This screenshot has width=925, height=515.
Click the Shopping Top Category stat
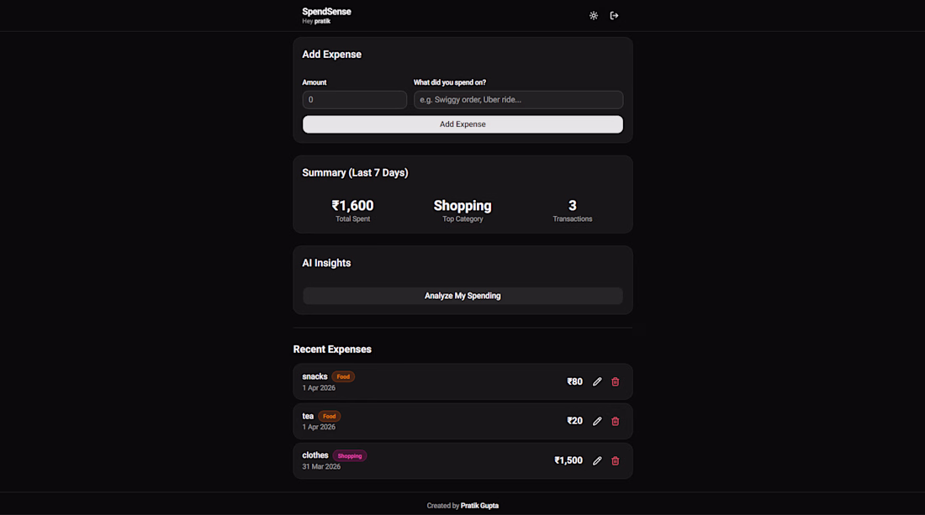(462, 206)
